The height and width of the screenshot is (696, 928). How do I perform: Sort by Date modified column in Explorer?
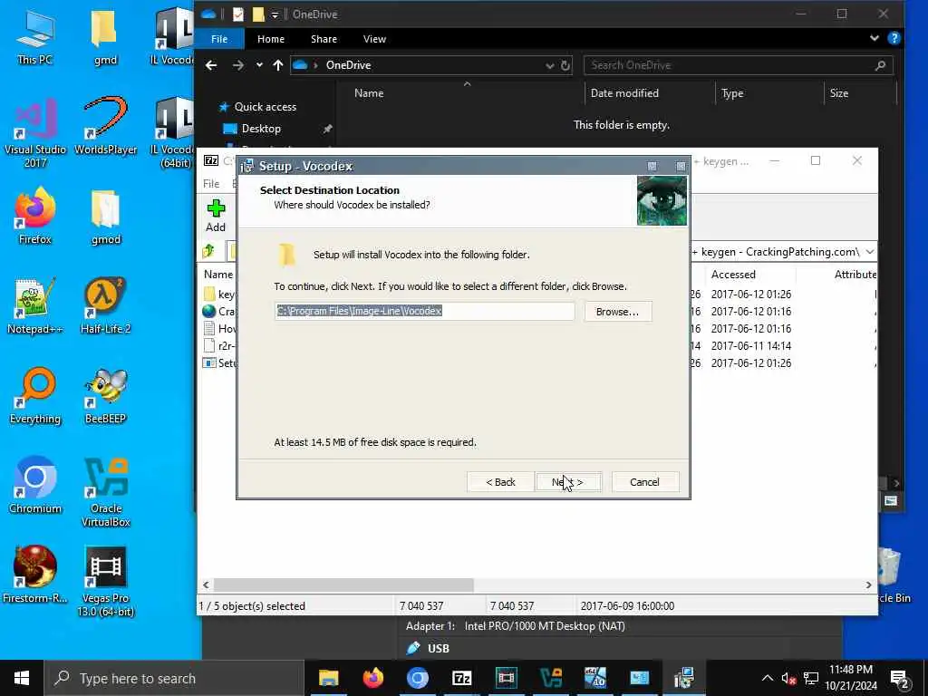point(624,93)
